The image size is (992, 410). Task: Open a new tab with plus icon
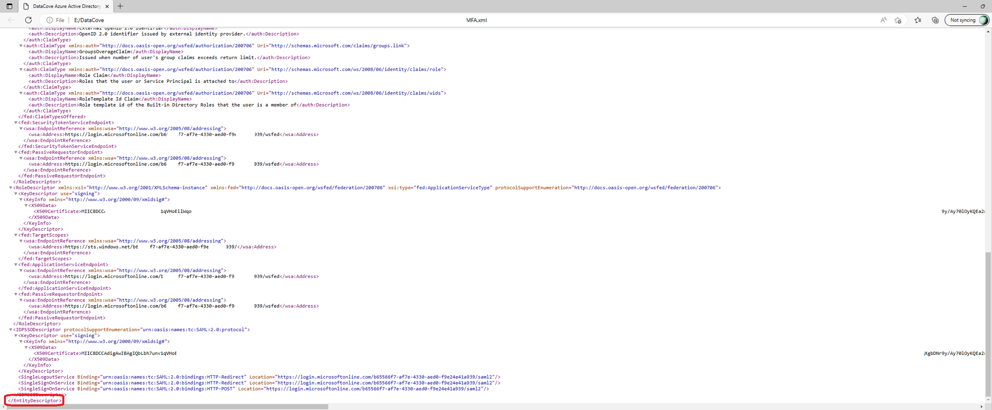120,6
